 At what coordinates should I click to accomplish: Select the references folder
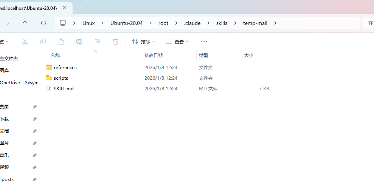click(x=65, y=68)
